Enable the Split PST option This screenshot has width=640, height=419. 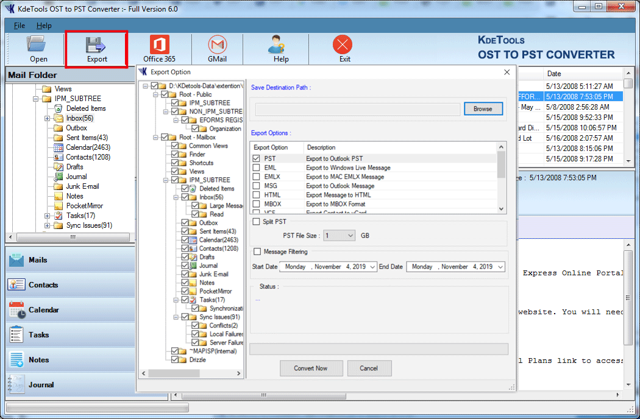click(257, 222)
